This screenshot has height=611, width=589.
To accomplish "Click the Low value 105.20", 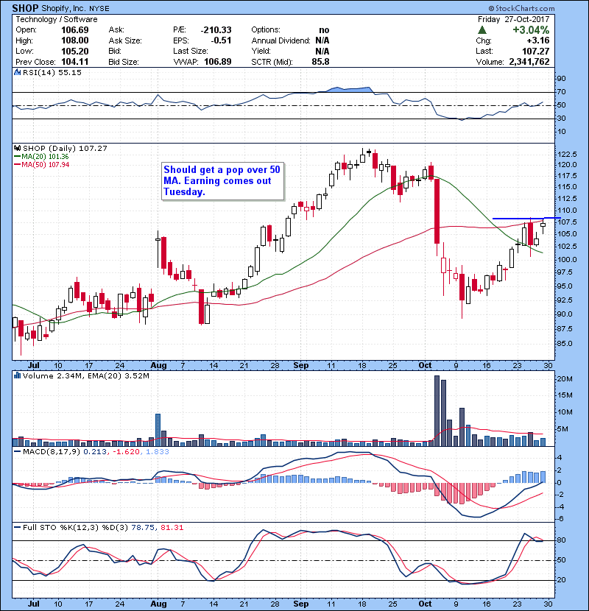I will (75, 51).
